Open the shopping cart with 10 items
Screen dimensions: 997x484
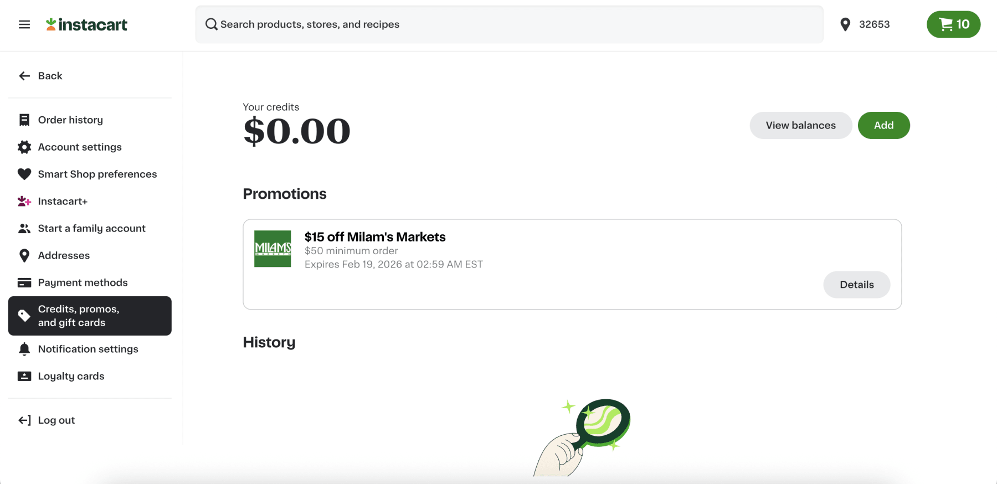(953, 24)
